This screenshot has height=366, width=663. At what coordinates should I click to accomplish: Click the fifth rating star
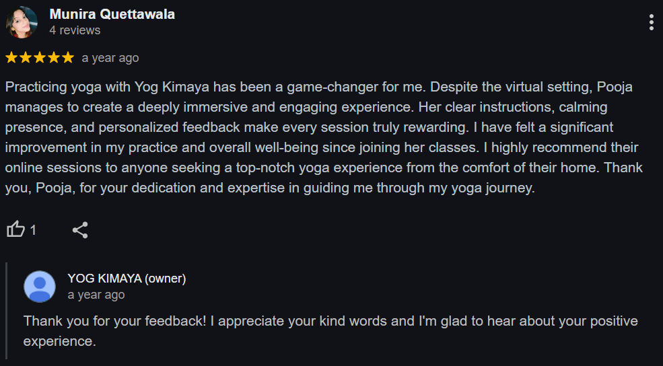coord(67,58)
